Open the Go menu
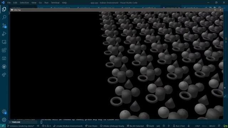 40,2
